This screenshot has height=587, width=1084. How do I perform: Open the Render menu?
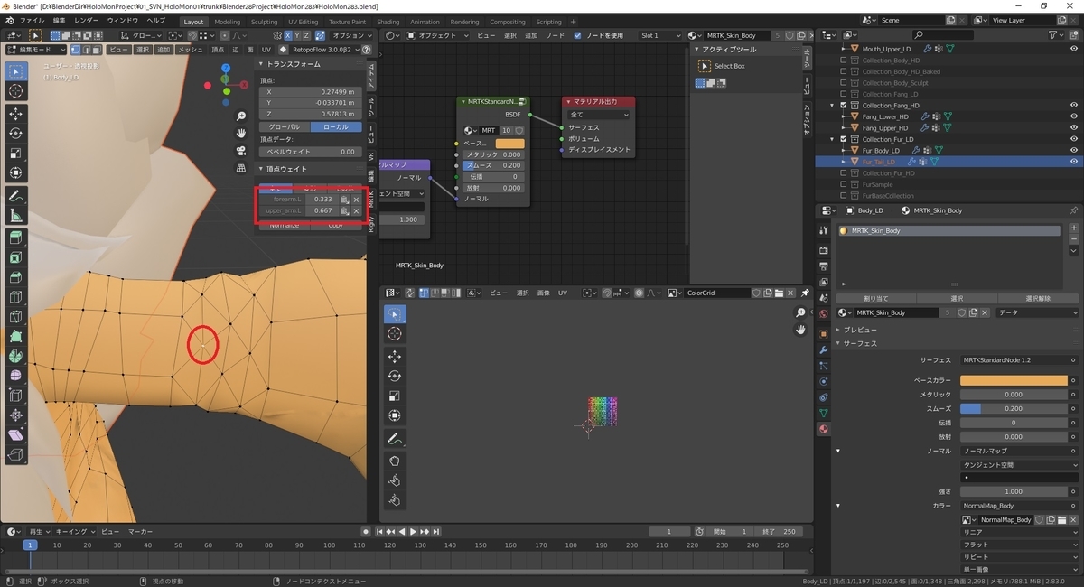click(87, 21)
